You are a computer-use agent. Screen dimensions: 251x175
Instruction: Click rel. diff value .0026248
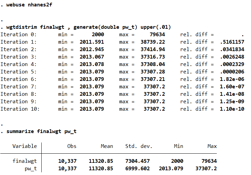click(x=232, y=57)
